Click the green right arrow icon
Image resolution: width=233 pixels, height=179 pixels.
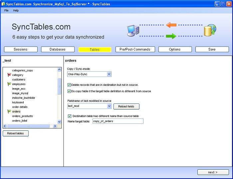coord(171,36)
